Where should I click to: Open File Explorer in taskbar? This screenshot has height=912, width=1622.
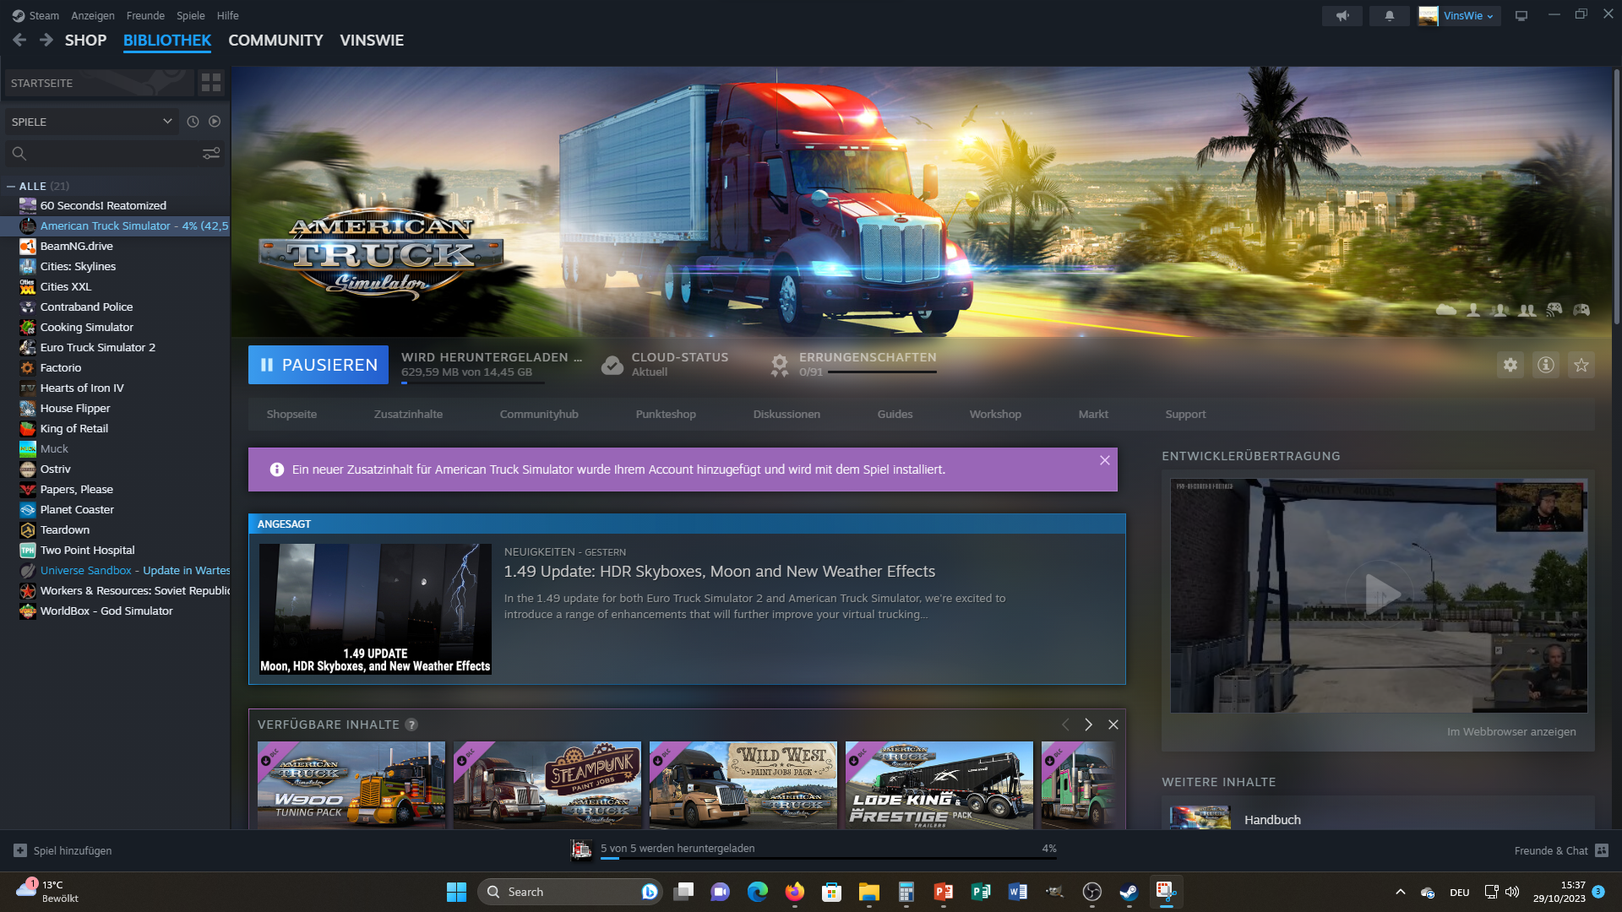coord(869,892)
